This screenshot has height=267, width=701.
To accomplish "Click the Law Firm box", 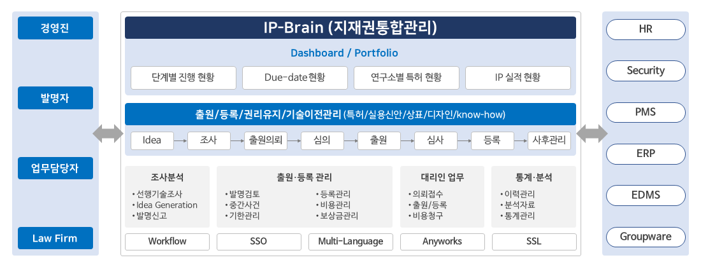I will pos(55,238).
